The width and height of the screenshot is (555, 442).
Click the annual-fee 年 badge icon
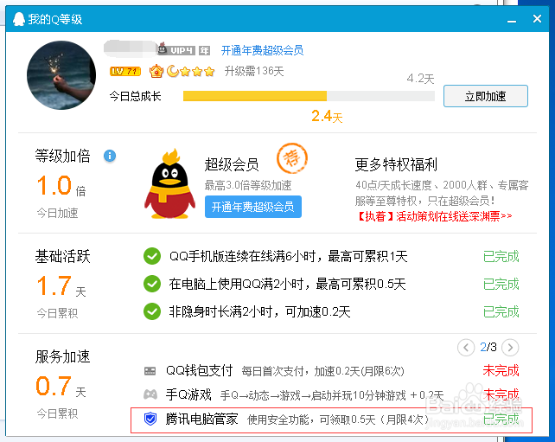coord(204,51)
